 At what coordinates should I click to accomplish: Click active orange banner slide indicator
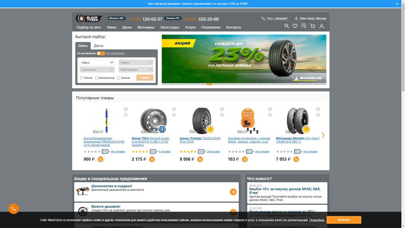point(209,84)
